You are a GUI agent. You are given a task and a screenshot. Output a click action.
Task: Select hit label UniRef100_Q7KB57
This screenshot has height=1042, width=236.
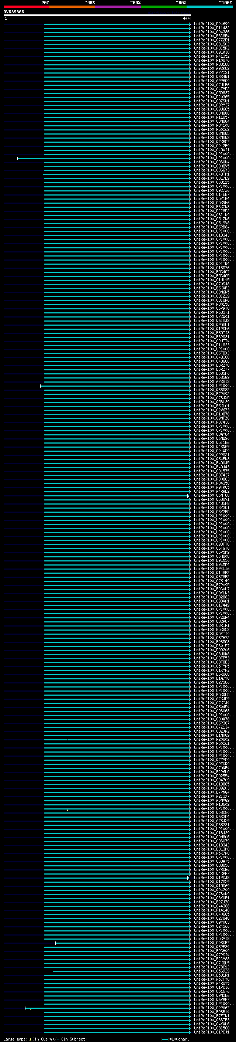tap(211, 142)
